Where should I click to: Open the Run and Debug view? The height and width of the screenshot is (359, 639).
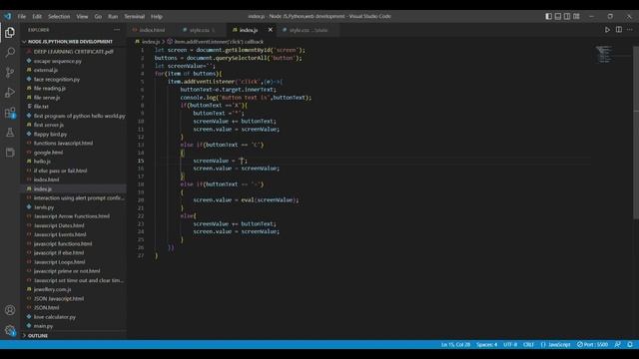click(x=10, y=93)
